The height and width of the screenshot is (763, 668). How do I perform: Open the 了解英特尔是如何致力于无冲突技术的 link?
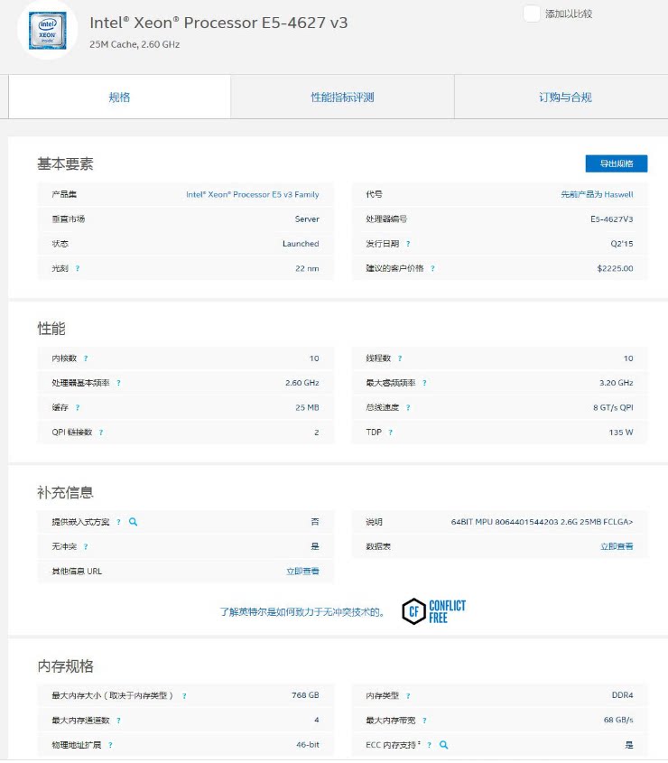[x=302, y=611]
